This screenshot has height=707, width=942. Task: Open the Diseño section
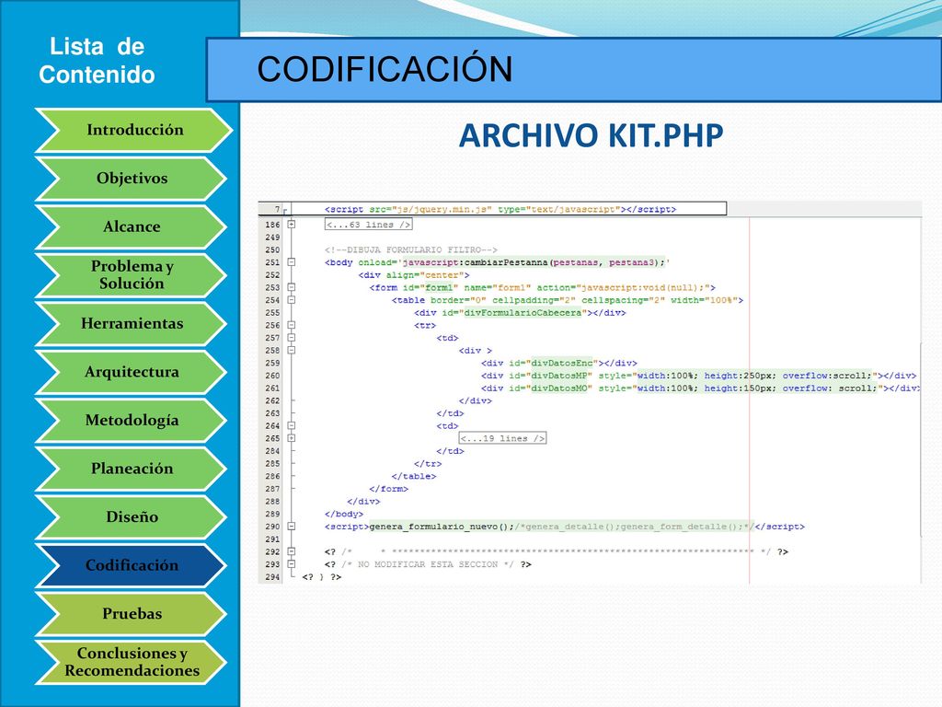click(131, 517)
